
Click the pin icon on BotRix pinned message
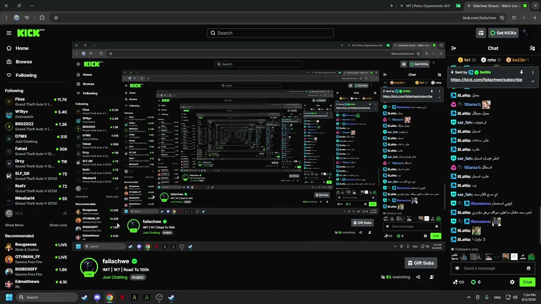pos(522,72)
